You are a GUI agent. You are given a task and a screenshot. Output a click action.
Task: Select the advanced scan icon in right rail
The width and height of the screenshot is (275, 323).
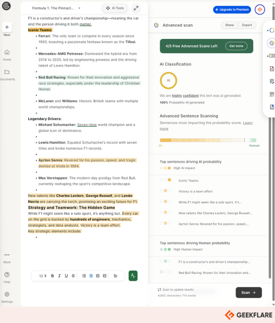(x=272, y=43)
